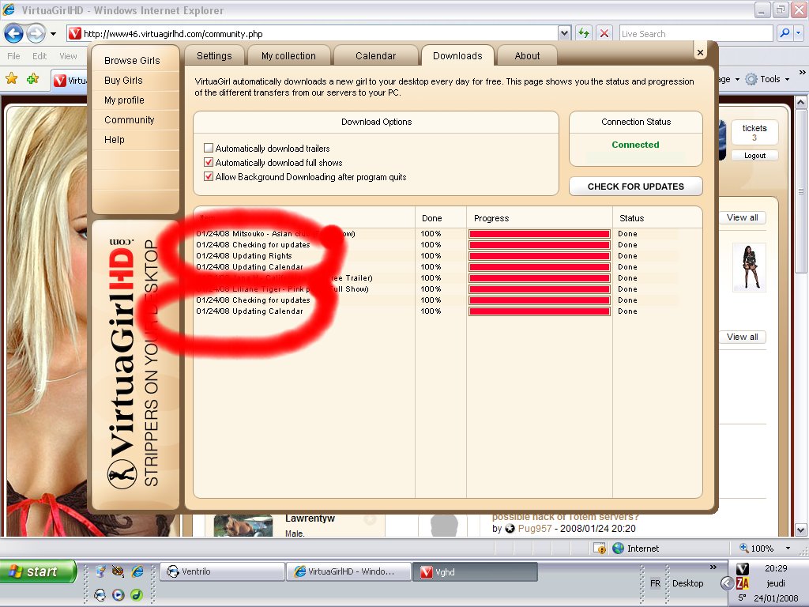Open the recent pages dropdown arrow
Image resolution: width=809 pixels, height=607 pixels.
tap(53, 34)
